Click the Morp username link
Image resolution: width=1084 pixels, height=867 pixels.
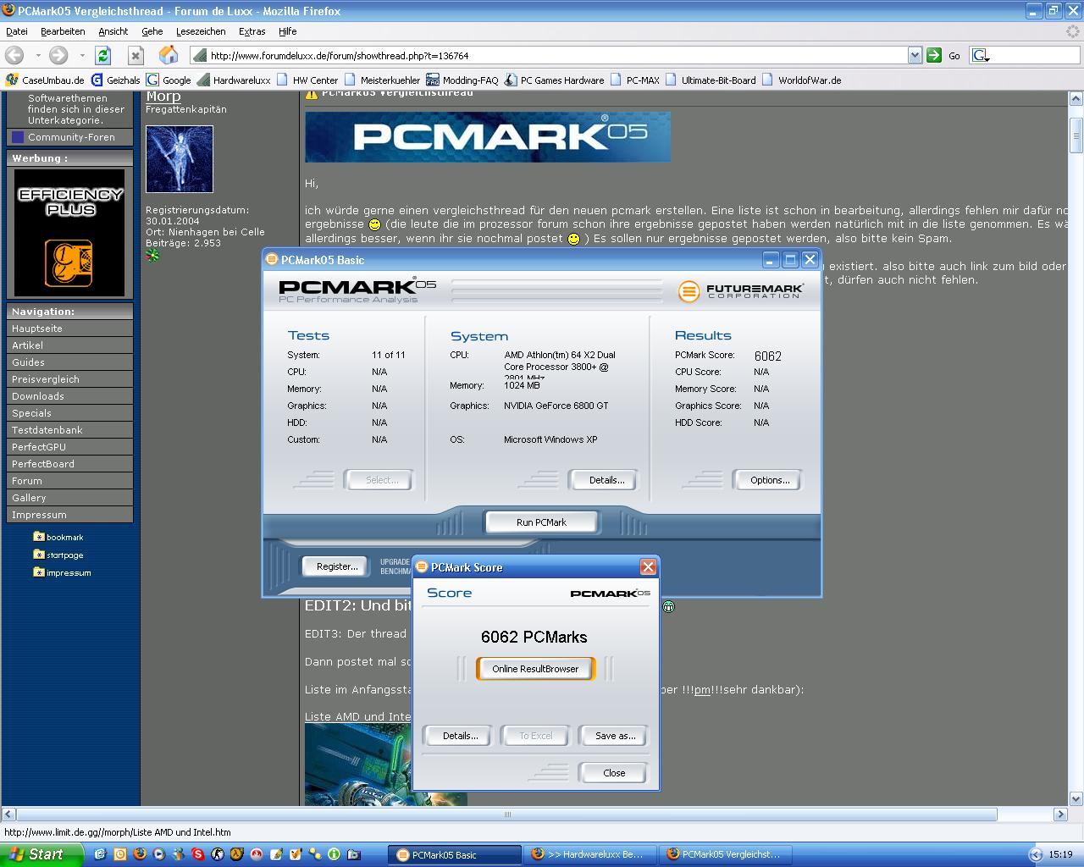point(163,96)
